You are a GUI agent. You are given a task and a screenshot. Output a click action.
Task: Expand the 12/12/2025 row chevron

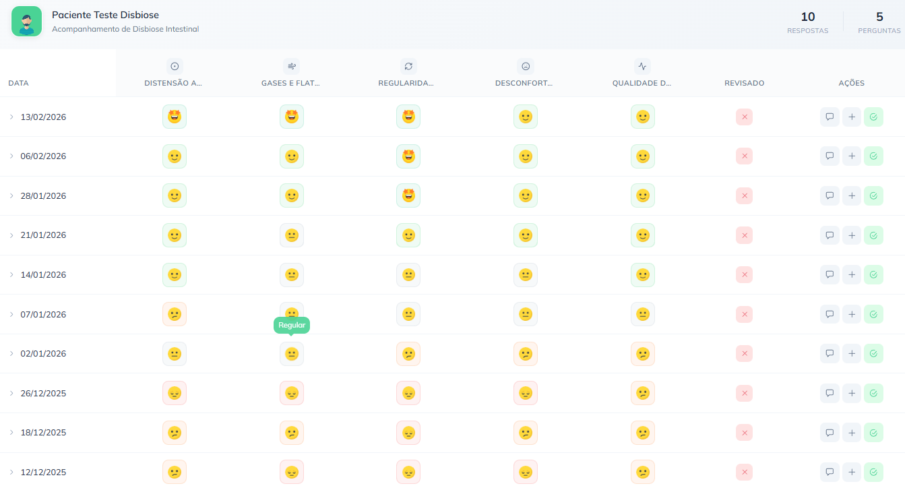pyautogui.click(x=11, y=472)
